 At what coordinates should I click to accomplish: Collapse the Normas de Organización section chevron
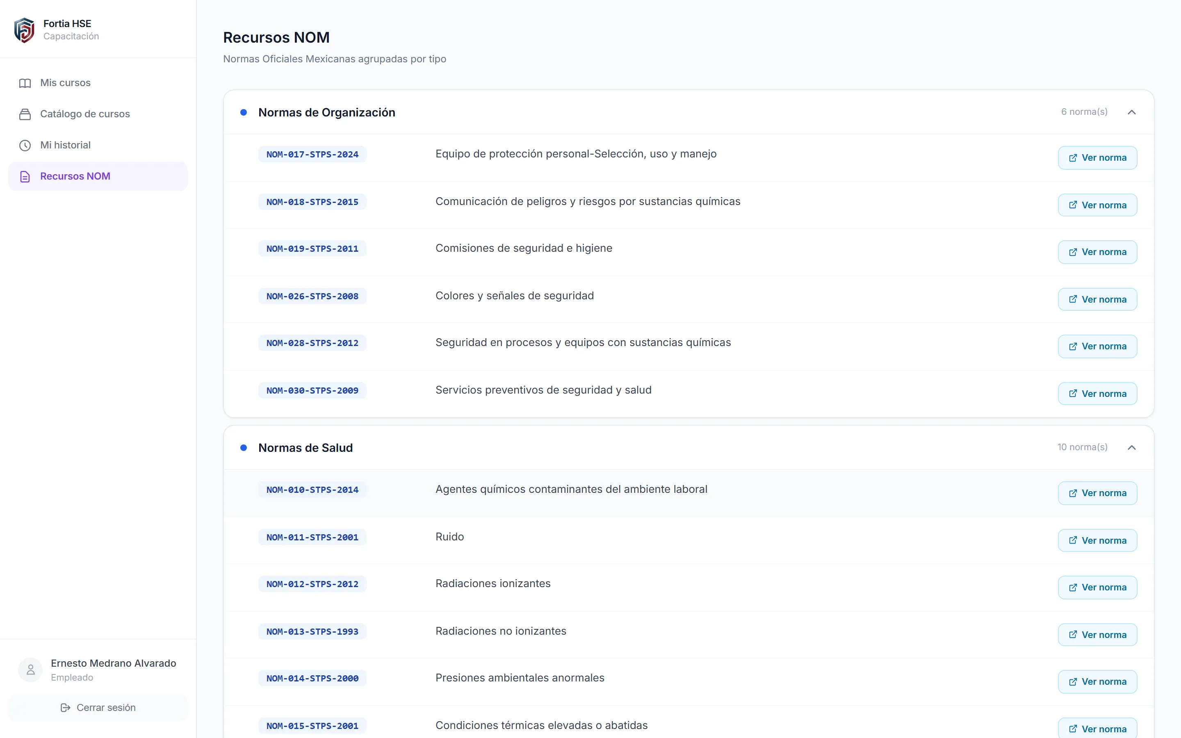(1132, 112)
